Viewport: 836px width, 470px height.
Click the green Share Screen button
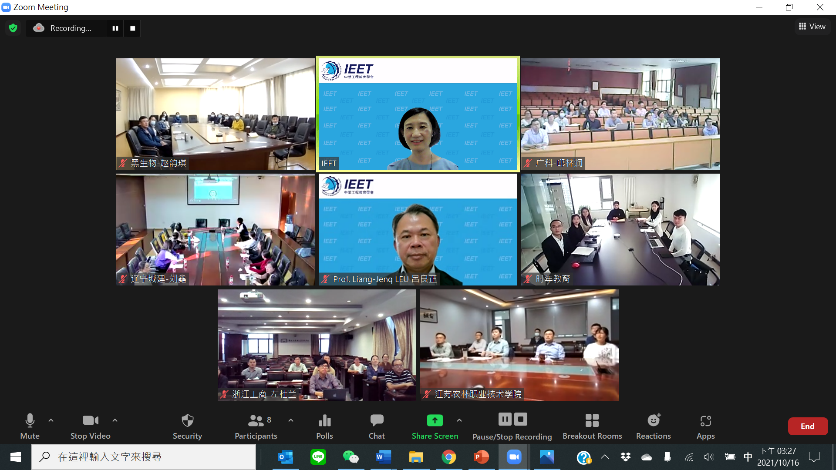[435, 426]
